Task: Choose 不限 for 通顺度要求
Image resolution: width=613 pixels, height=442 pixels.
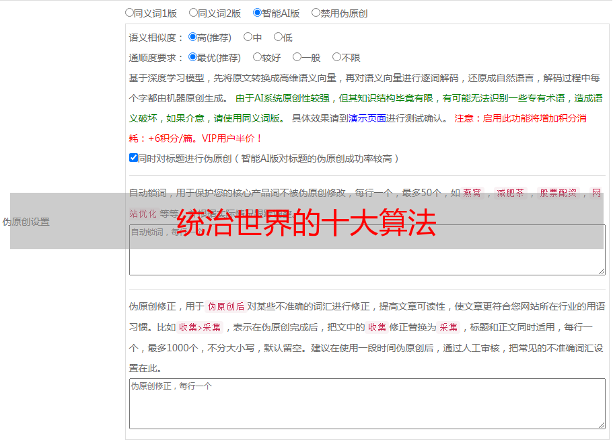Action: point(337,58)
